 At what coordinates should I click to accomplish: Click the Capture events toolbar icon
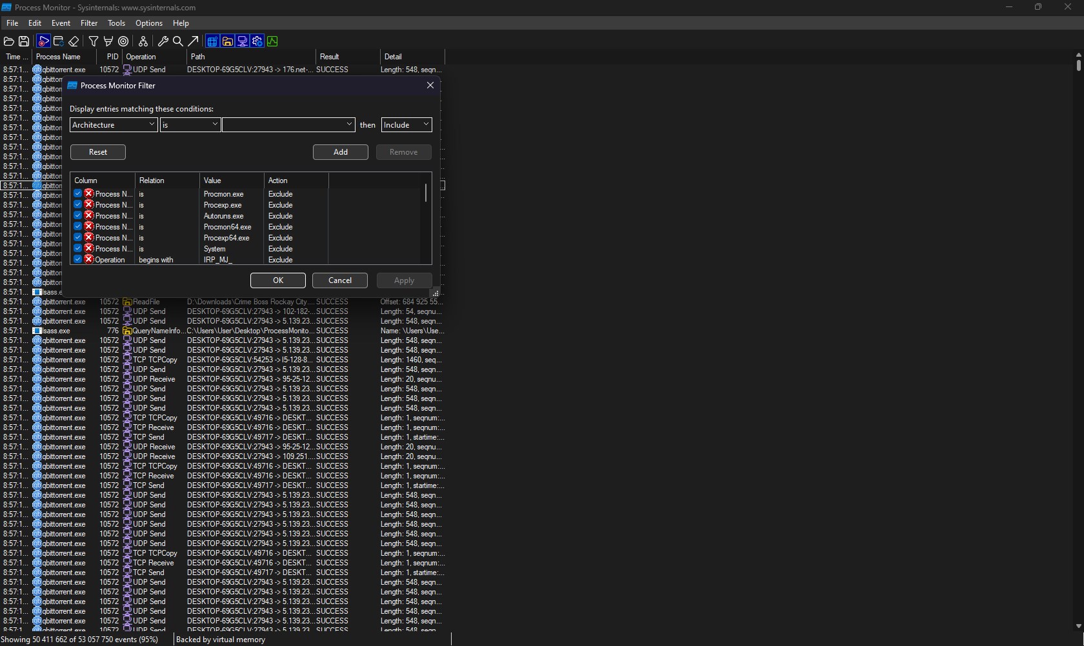(43, 41)
